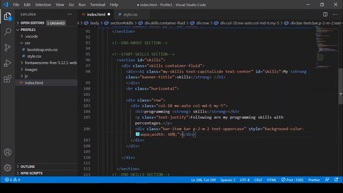Open the Go menu
This screenshot has width=343, height=193.
click(71, 5)
